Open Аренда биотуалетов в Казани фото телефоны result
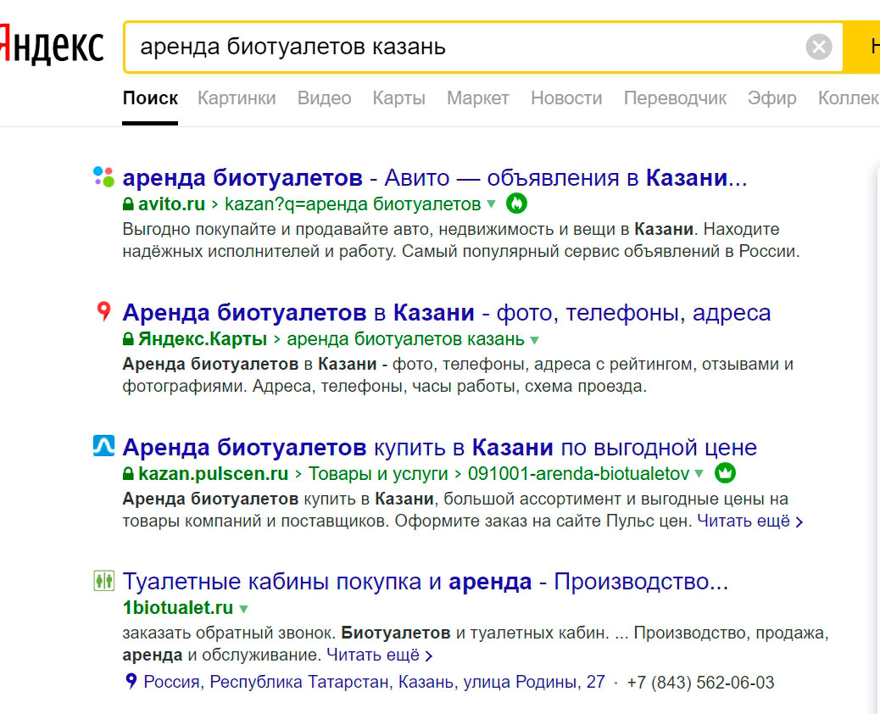This screenshot has height=714, width=880. 447,313
